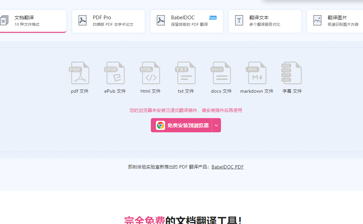The height and width of the screenshot is (224, 363).
Task: Open the BabelDOC PDF link
Action: (x=227, y=167)
